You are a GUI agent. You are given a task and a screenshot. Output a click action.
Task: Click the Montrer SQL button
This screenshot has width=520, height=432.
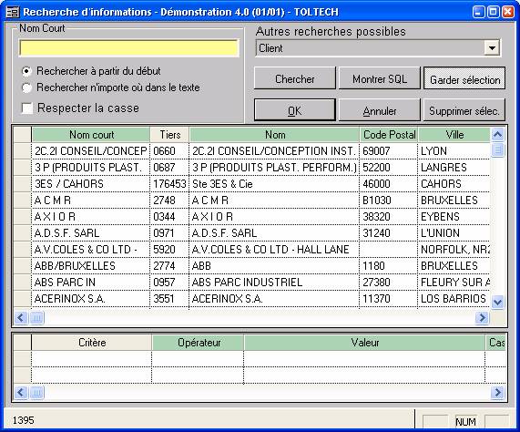click(x=380, y=78)
